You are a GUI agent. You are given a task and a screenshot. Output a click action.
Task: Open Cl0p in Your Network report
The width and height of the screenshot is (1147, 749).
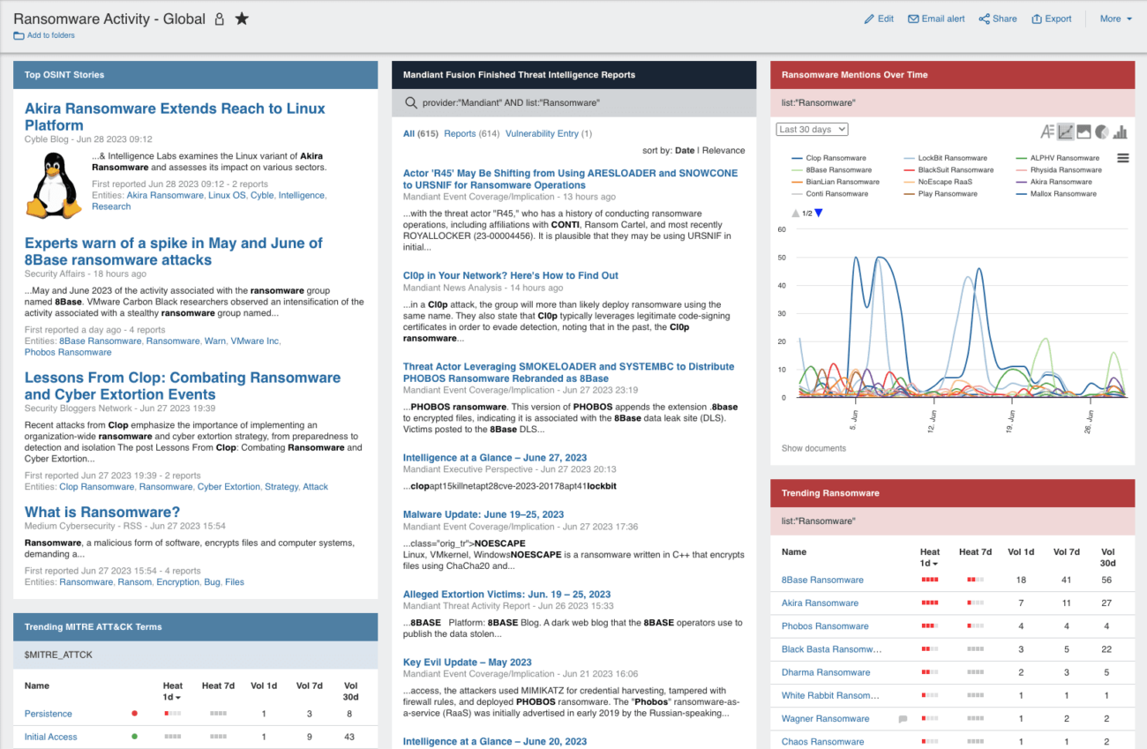click(x=511, y=275)
